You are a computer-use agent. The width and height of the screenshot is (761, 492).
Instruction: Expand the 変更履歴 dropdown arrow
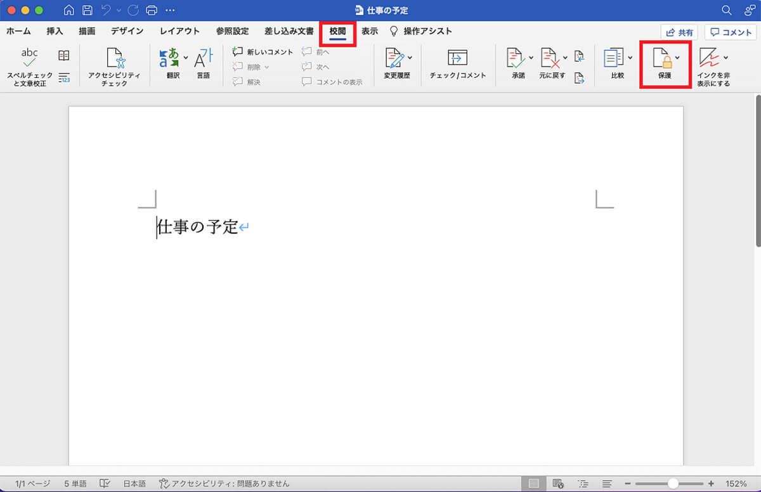(410, 58)
